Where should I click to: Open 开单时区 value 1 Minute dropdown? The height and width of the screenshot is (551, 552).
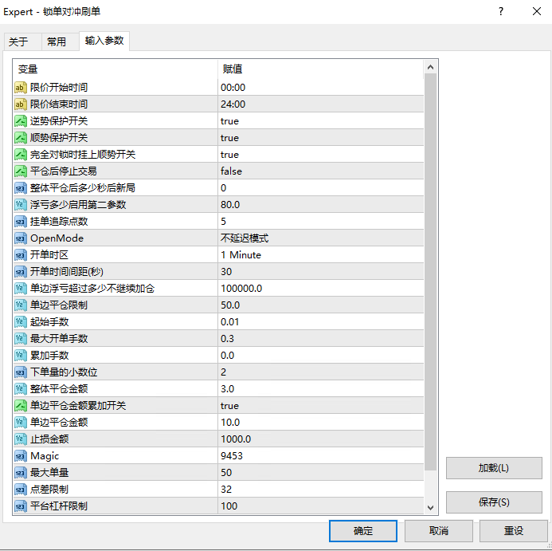coord(319,255)
